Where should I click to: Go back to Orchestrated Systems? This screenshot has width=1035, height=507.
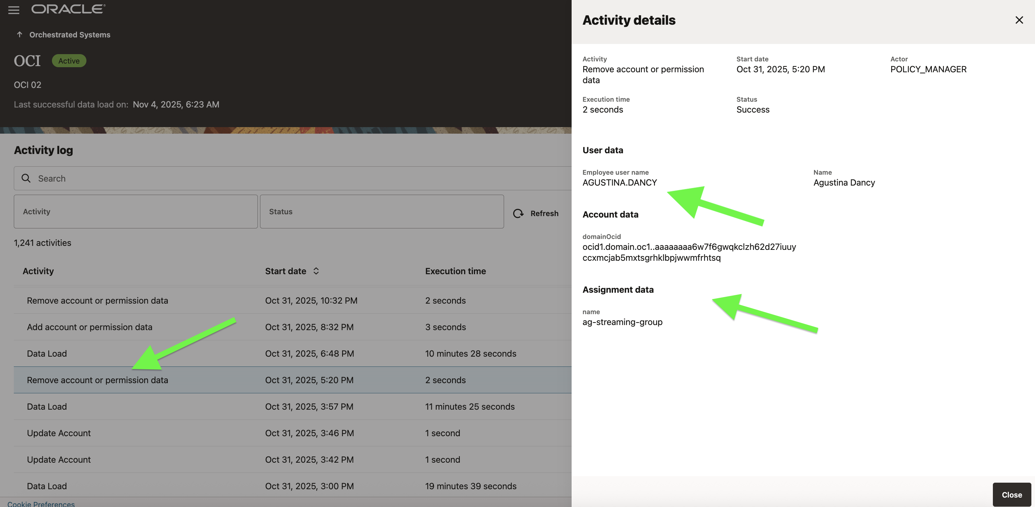pos(69,35)
